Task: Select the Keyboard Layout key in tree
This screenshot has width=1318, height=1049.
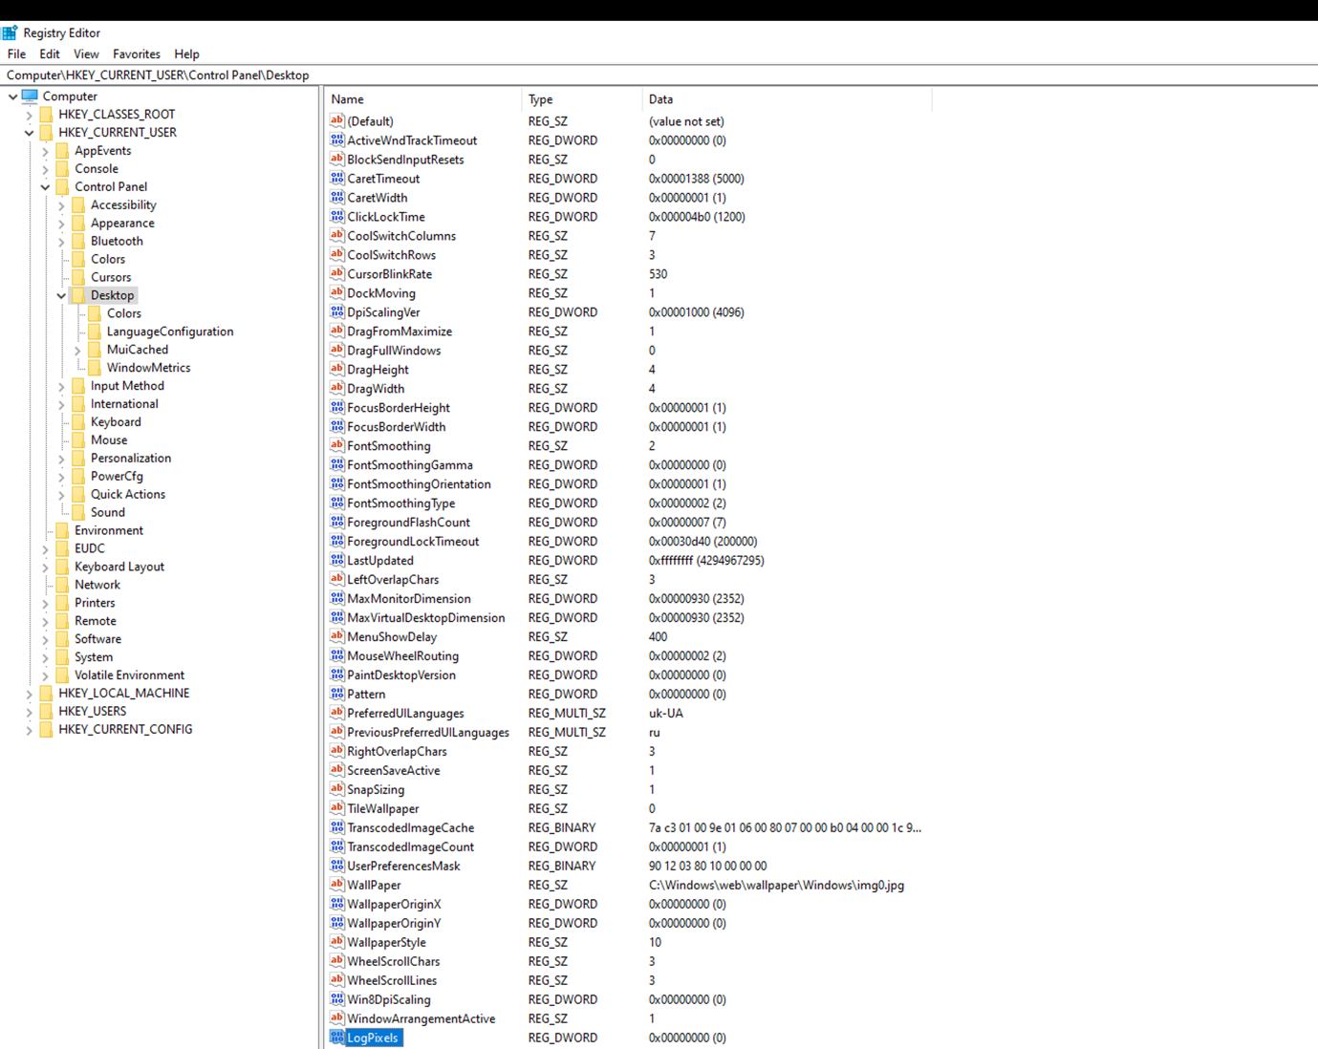Action: click(x=119, y=567)
